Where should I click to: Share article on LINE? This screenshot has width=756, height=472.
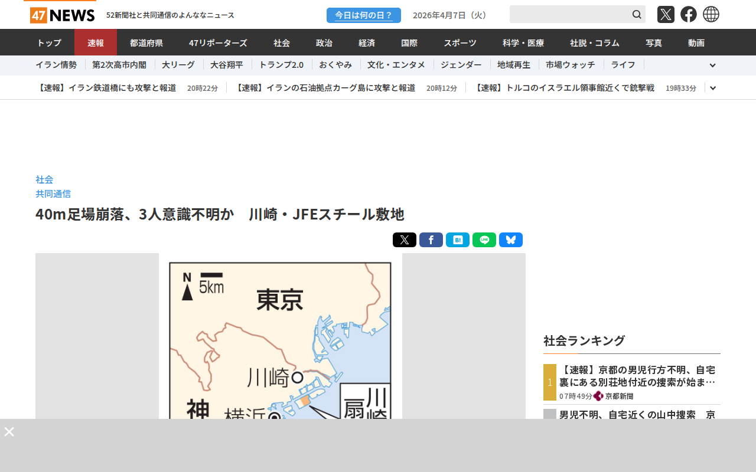484,240
